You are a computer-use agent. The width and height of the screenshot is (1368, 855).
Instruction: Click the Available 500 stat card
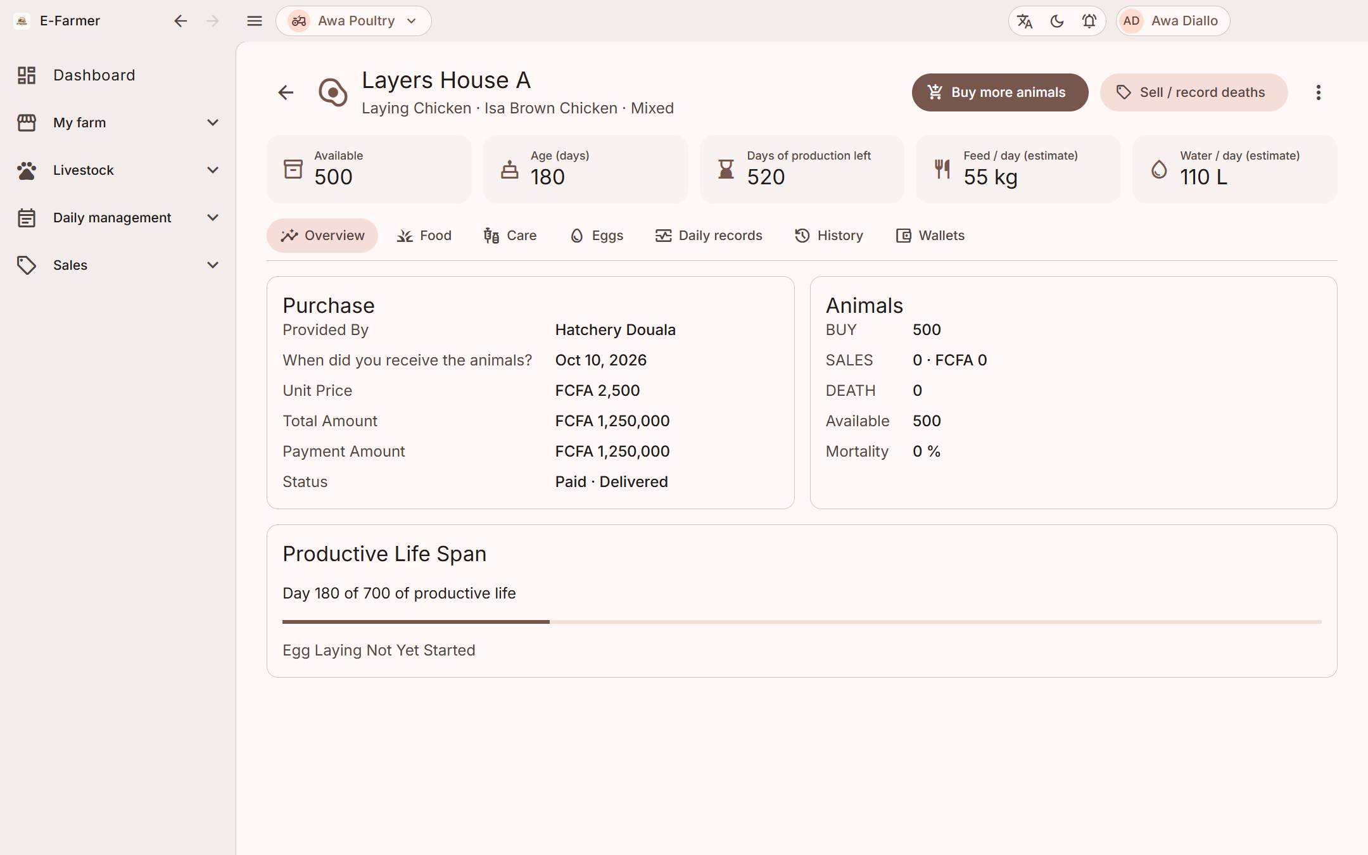tap(369, 169)
